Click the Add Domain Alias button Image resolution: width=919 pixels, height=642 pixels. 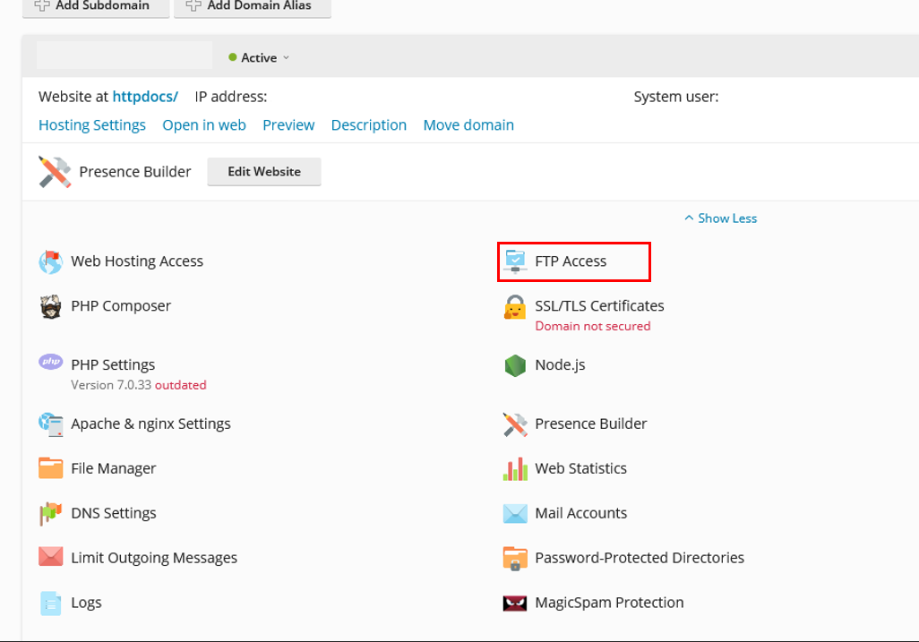(x=253, y=7)
